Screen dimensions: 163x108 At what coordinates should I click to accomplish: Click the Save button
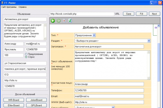(x=128, y=14)
